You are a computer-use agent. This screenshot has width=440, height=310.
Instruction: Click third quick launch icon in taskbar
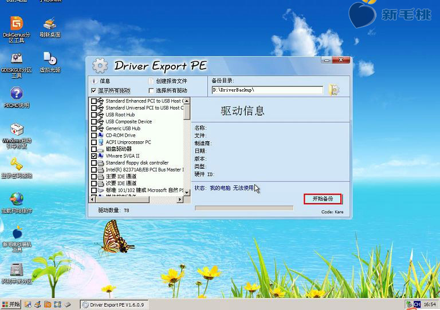pos(48,304)
